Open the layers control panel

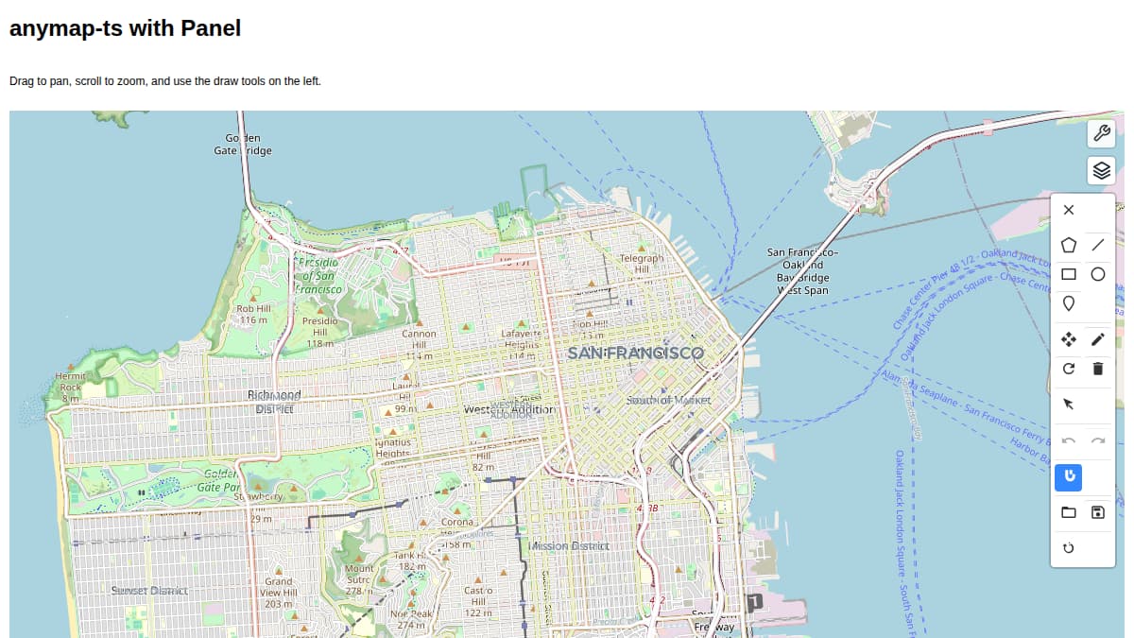click(1101, 171)
